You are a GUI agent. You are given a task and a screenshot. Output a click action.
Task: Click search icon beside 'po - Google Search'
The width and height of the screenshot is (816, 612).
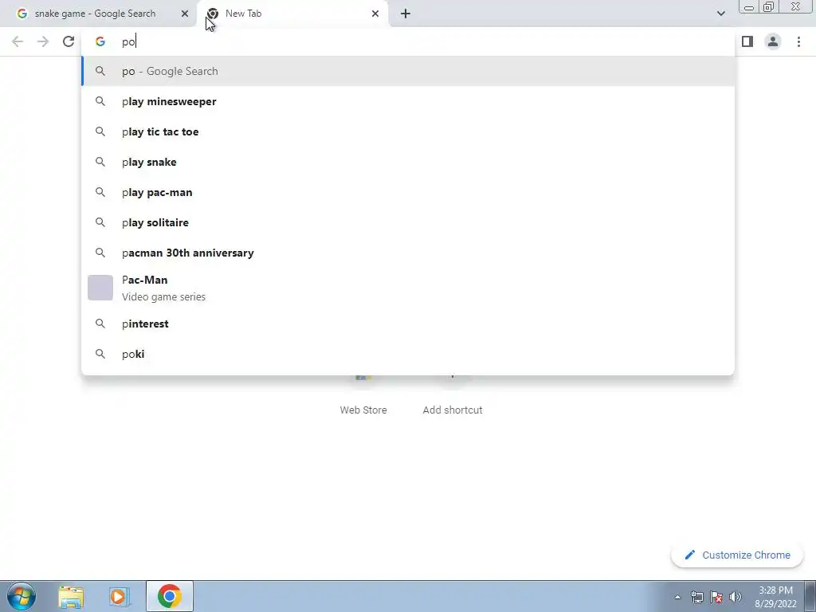[x=100, y=71]
